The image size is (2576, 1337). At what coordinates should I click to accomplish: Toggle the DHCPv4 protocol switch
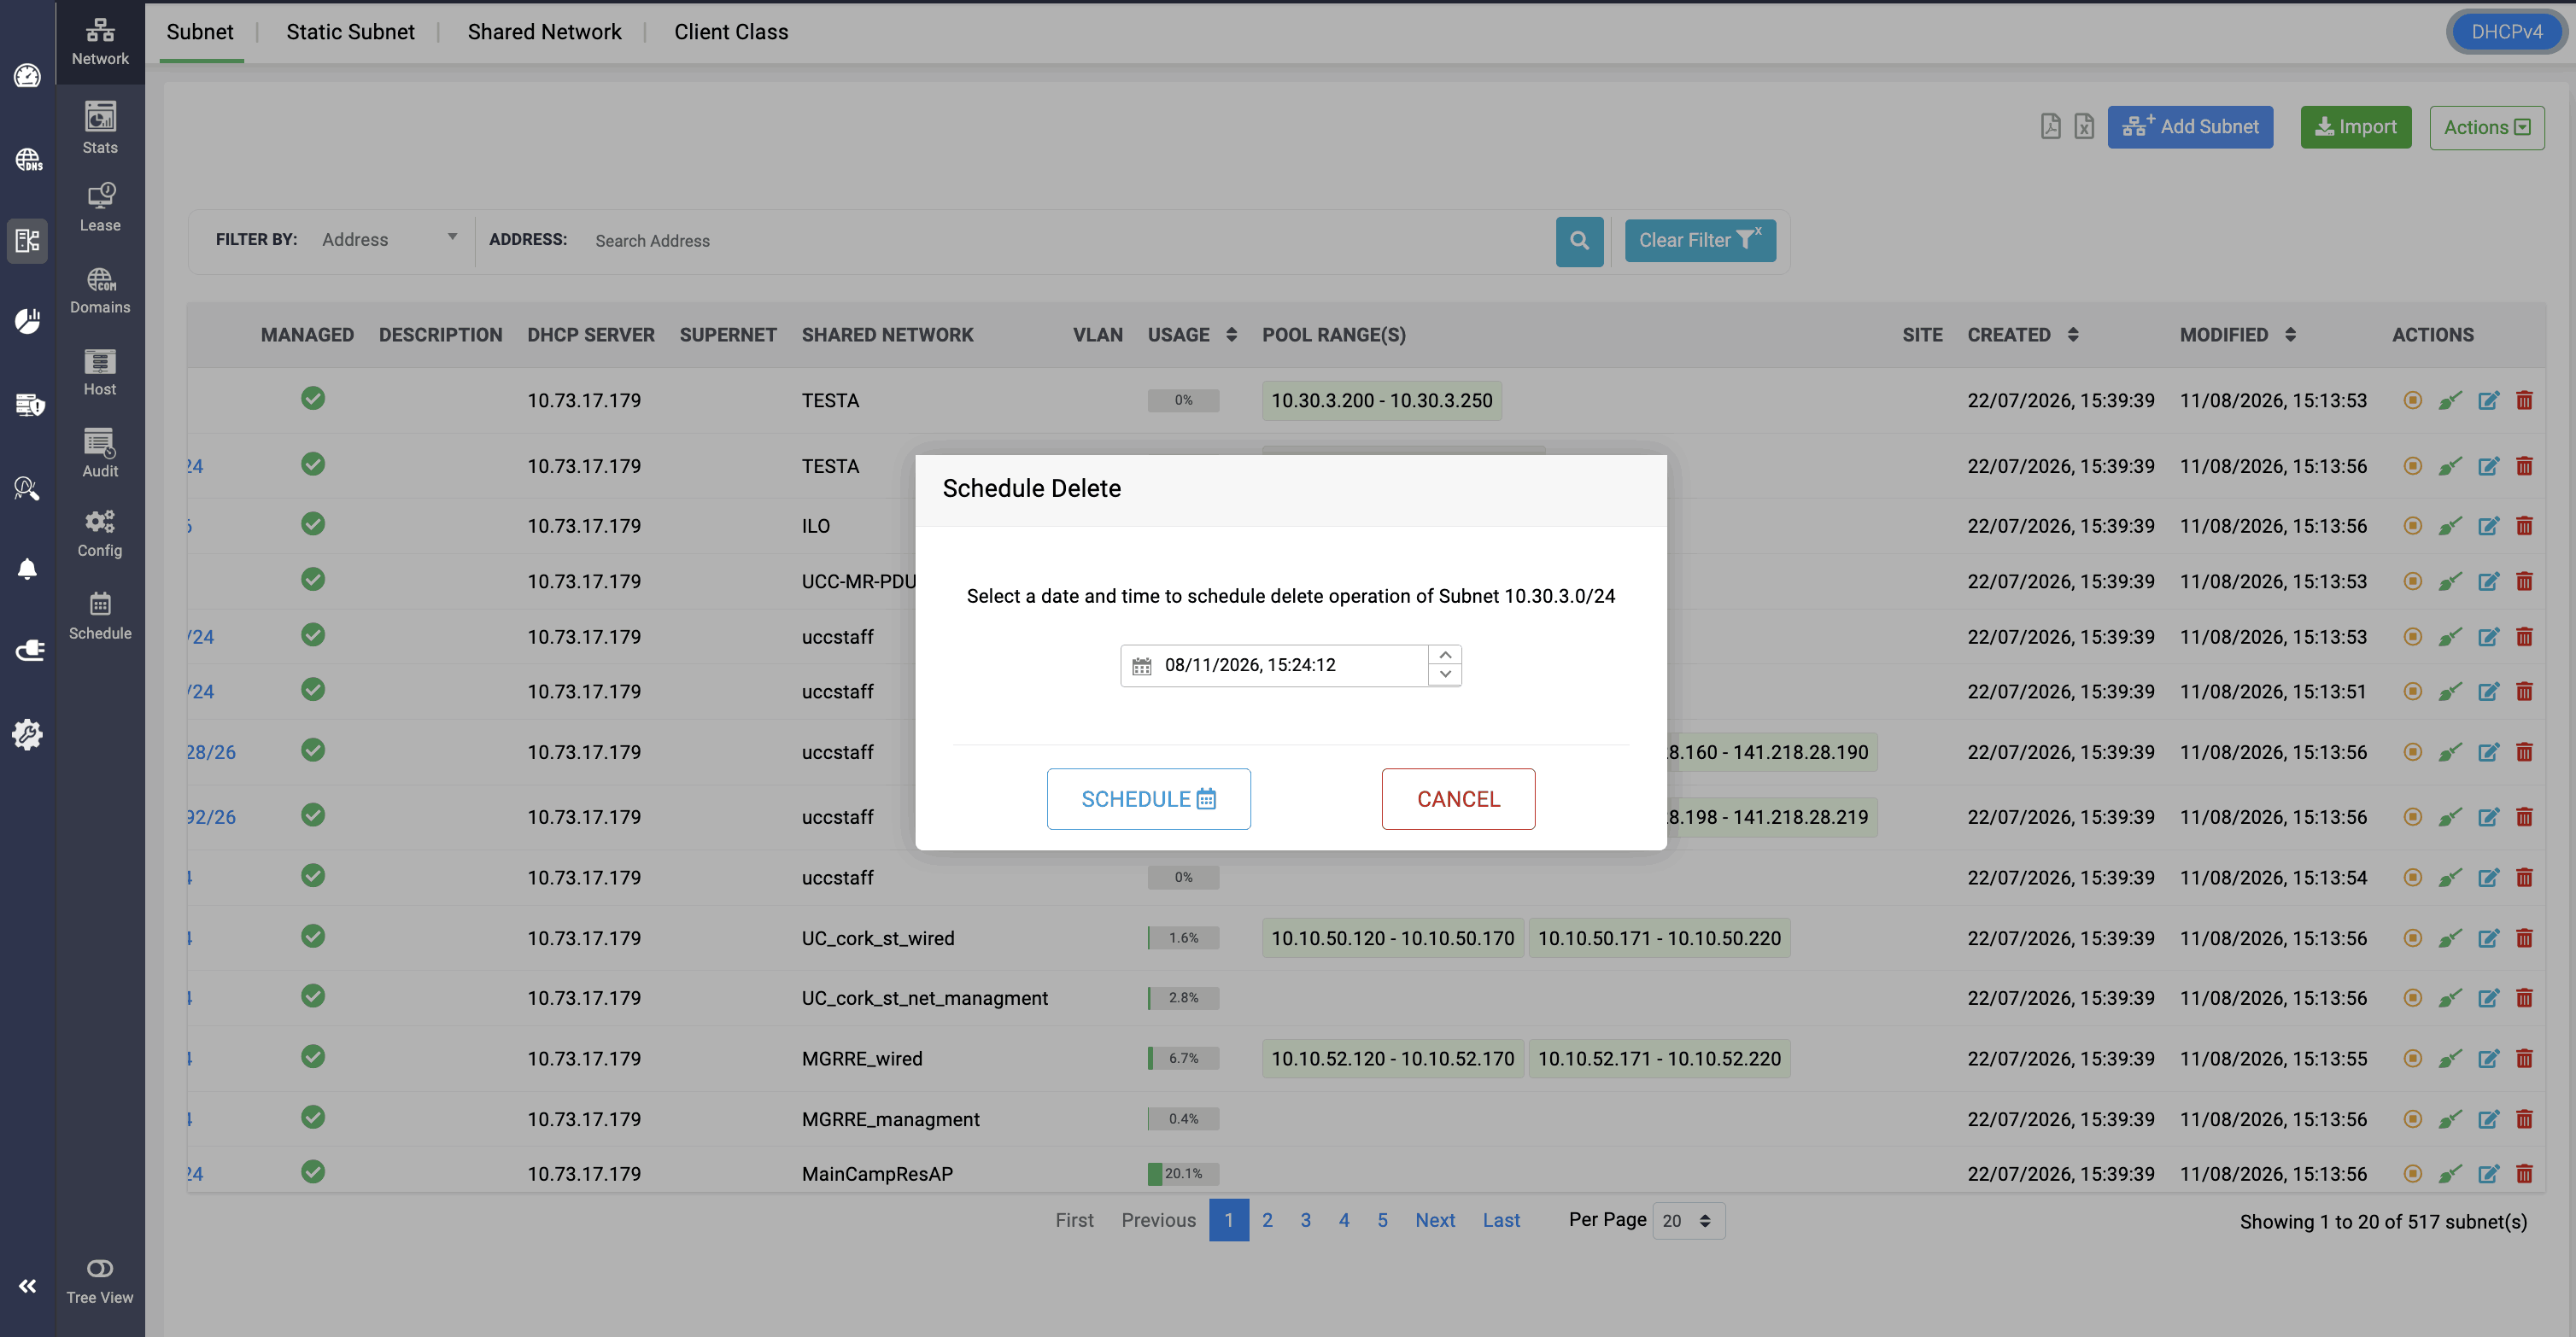pos(2506,32)
